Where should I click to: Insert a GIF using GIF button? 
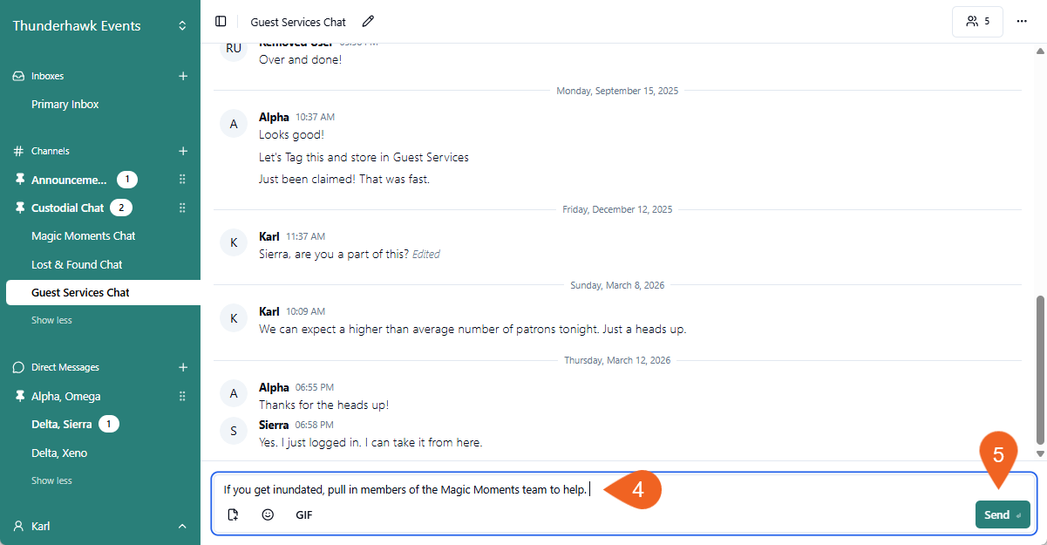pos(303,514)
